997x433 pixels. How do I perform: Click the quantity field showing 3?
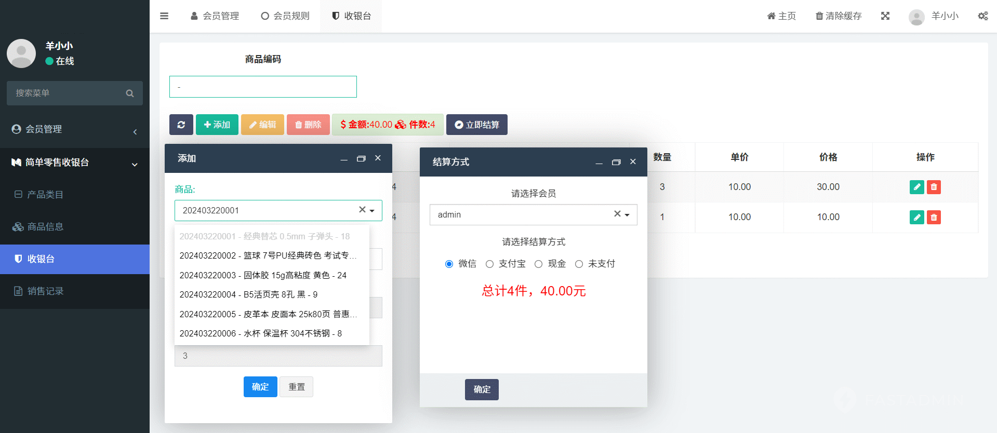(x=278, y=356)
